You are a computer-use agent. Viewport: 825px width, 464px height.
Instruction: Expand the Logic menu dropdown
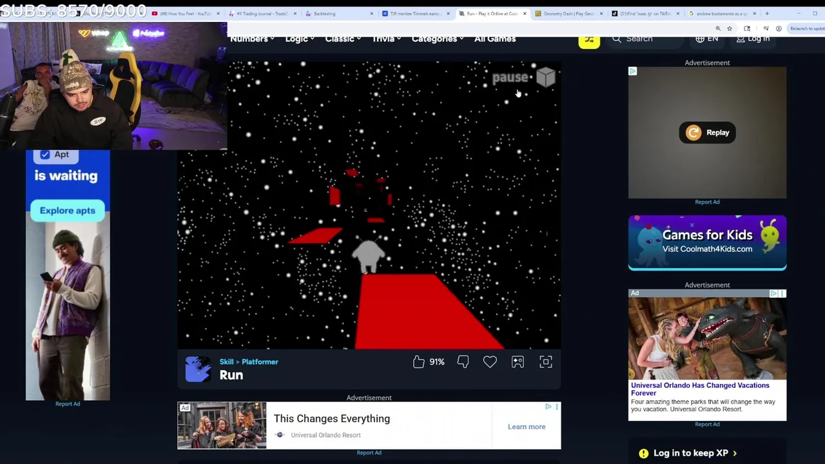click(x=300, y=39)
